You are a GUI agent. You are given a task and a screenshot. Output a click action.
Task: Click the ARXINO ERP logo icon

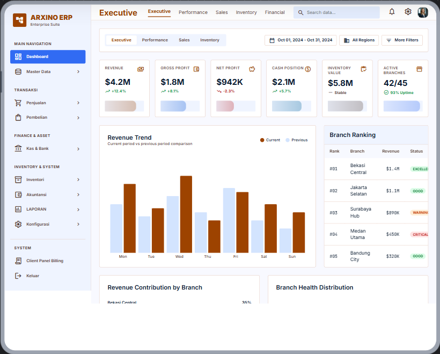pos(20,20)
